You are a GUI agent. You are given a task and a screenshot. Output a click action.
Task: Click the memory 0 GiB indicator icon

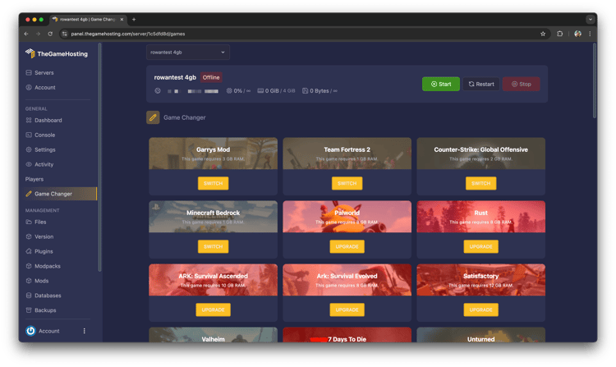(x=260, y=90)
